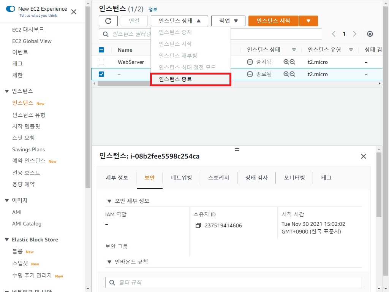Click the 연결 connect button
Screen dimensions: 389x292
[x=134, y=21]
